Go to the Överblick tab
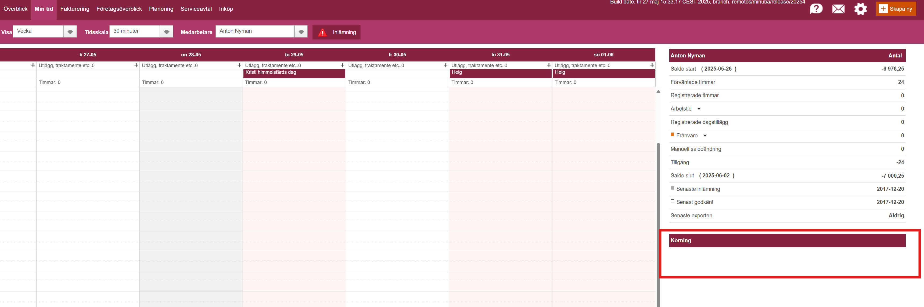Screen dimensions: 924x307 pos(15,9)
